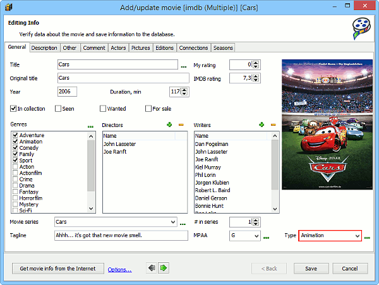
Task: Check the For sale checkbox
Action: (148, 109)
